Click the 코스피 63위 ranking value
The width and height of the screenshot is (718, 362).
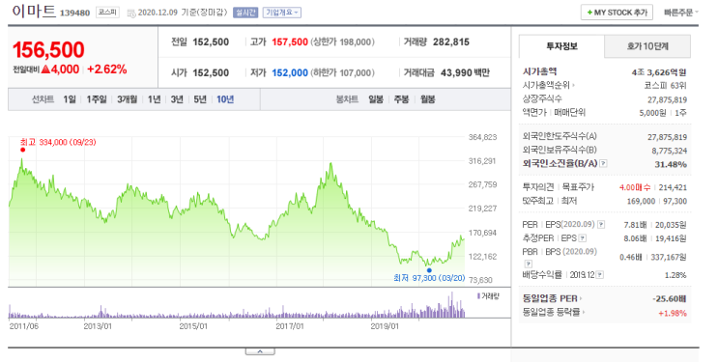pyautogui.click(x=666, y=86)
